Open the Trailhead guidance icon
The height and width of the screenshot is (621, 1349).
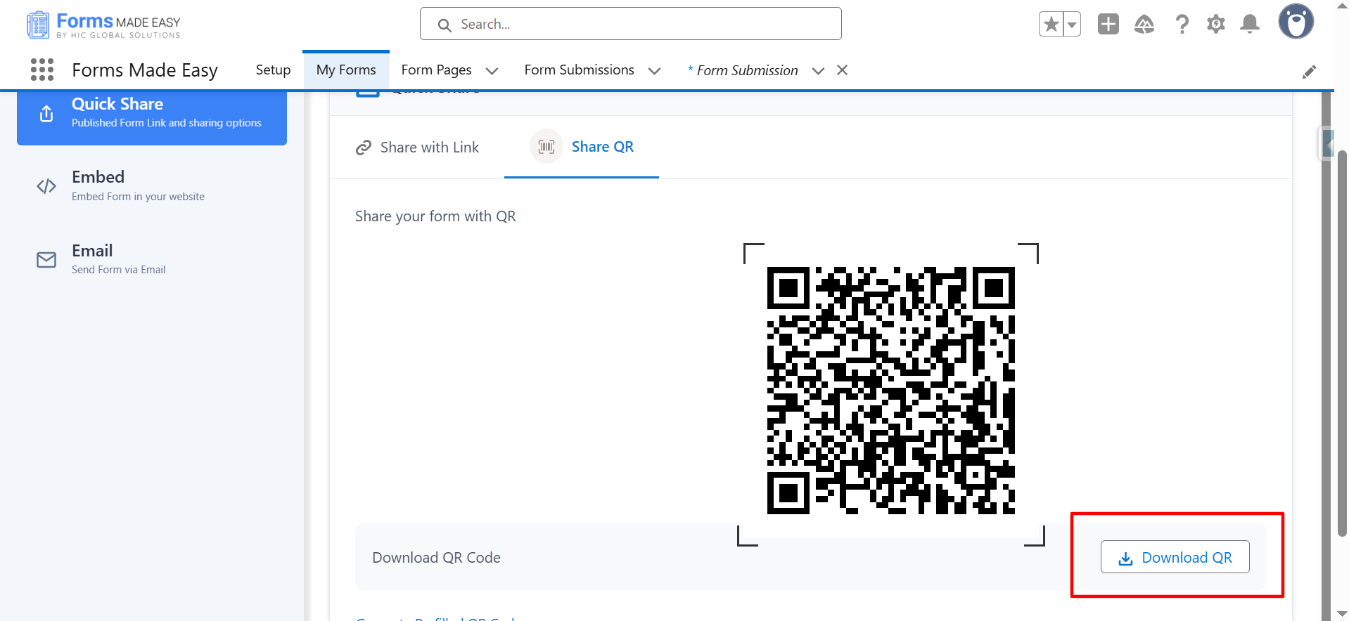(x=1144, y=25)
